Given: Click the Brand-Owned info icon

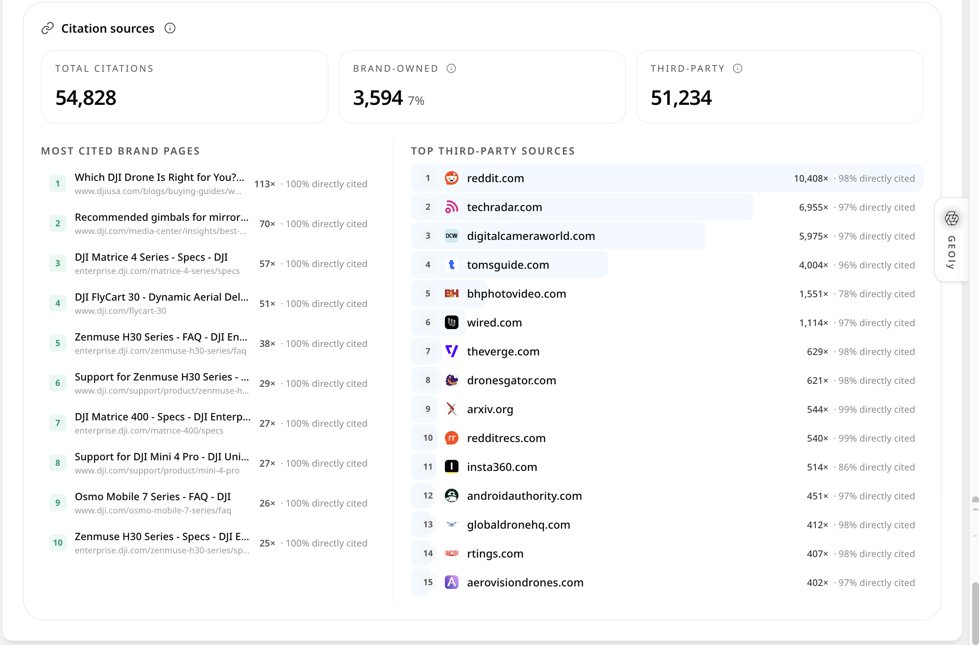Looking at the screenshot, I should 451,68.
